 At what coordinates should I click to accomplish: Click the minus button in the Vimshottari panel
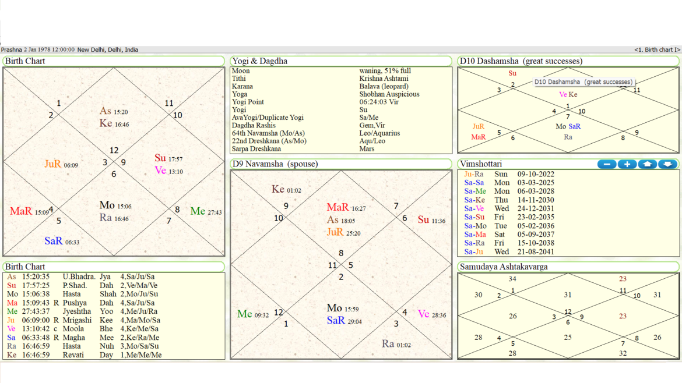pyautogui.click(x=606, y=164)
